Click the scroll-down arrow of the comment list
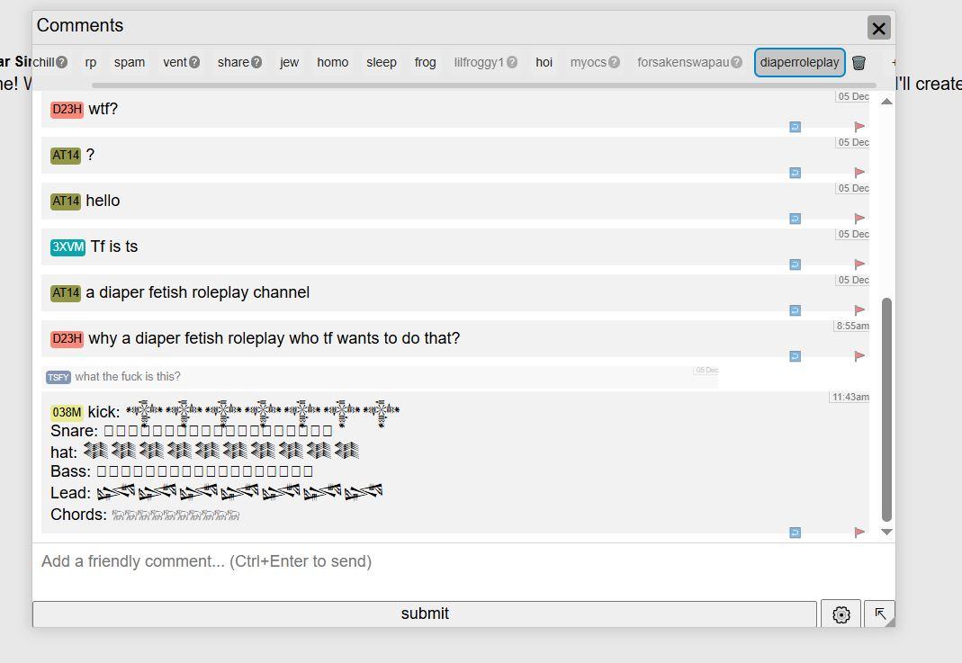This screenshot has width=962, height=663. pos(886,532)
